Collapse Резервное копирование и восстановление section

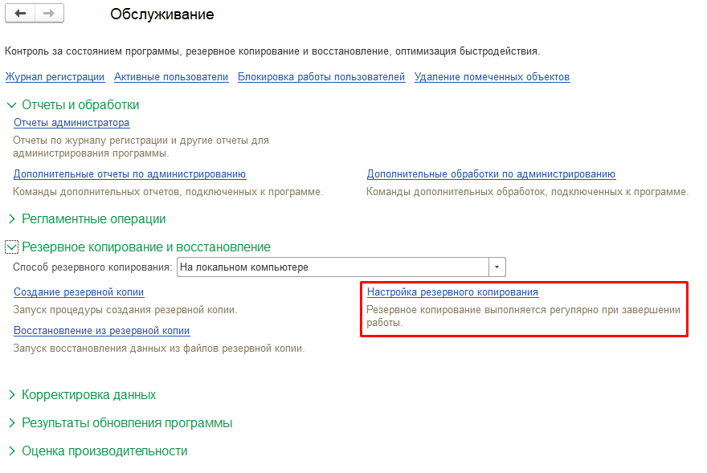pos(11,247)
